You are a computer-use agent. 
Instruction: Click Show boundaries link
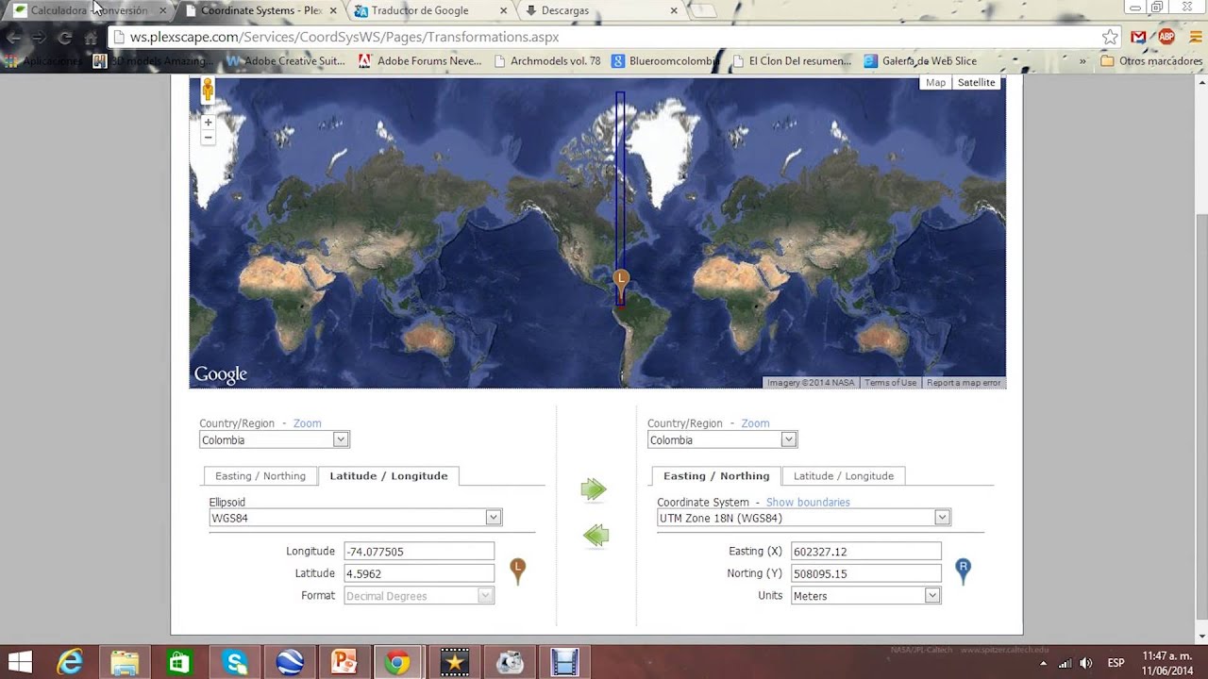point(808,503)
